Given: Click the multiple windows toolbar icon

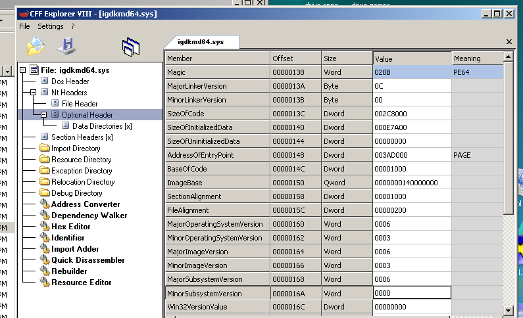Looking at the screenshot, I should coord(131,47).
